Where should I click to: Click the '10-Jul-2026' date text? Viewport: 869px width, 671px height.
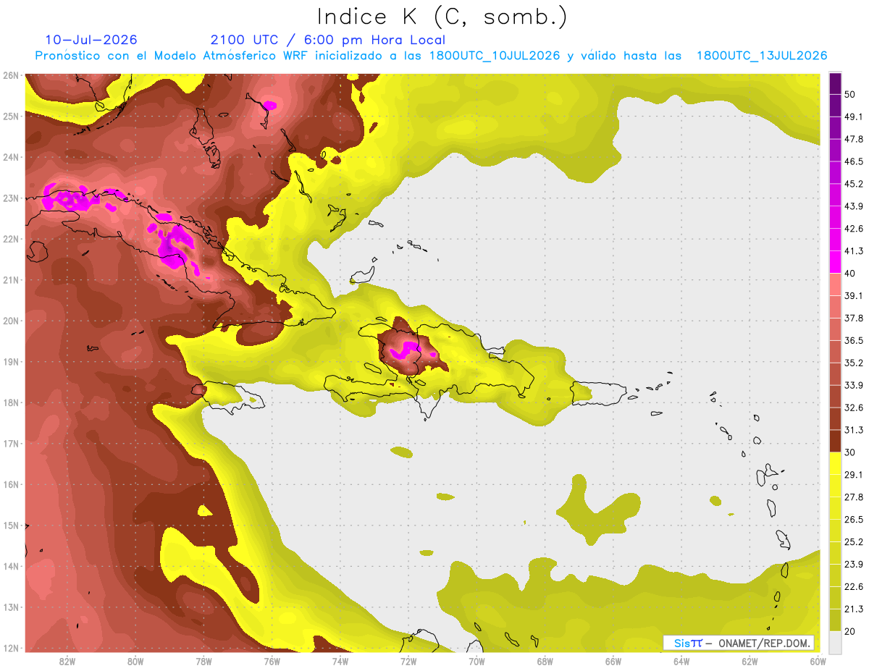point(91,40)
